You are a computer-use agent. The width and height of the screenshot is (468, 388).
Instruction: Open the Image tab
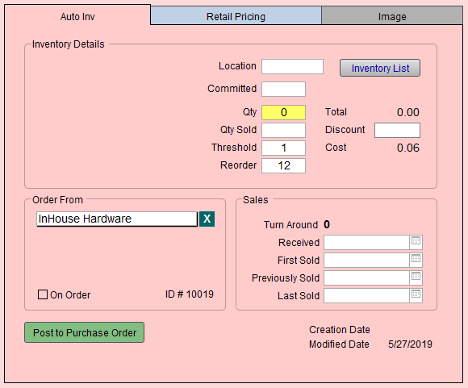[392, 16]
